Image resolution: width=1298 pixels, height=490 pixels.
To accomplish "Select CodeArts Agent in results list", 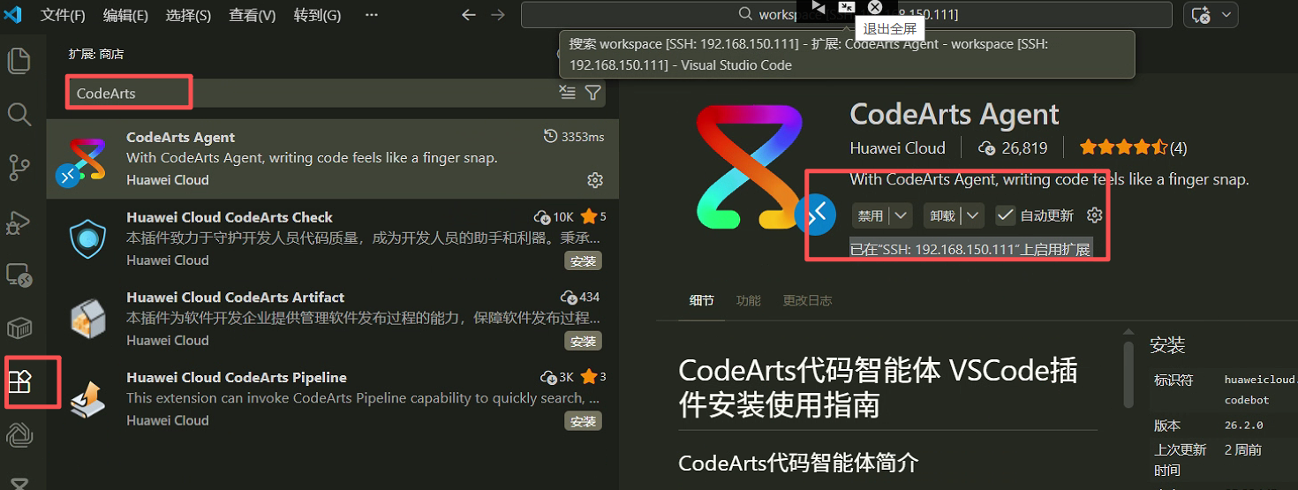I will click(333, 159).
